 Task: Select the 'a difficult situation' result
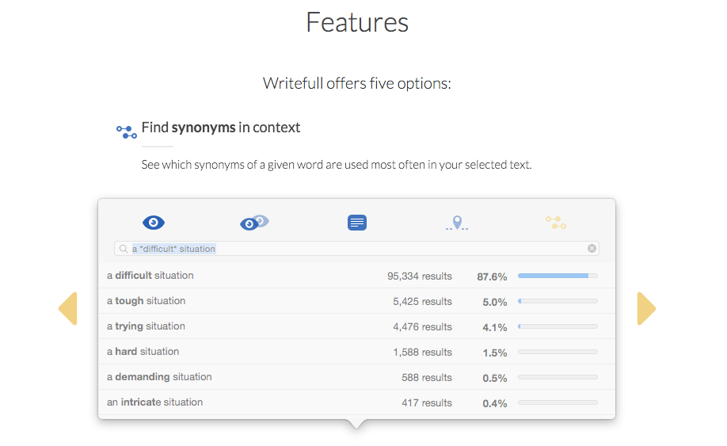coord(356,276)
